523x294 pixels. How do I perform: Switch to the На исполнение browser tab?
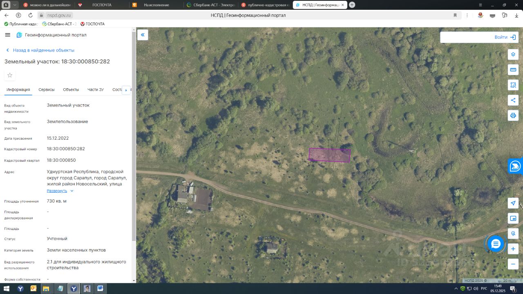[x=157, y=5]
